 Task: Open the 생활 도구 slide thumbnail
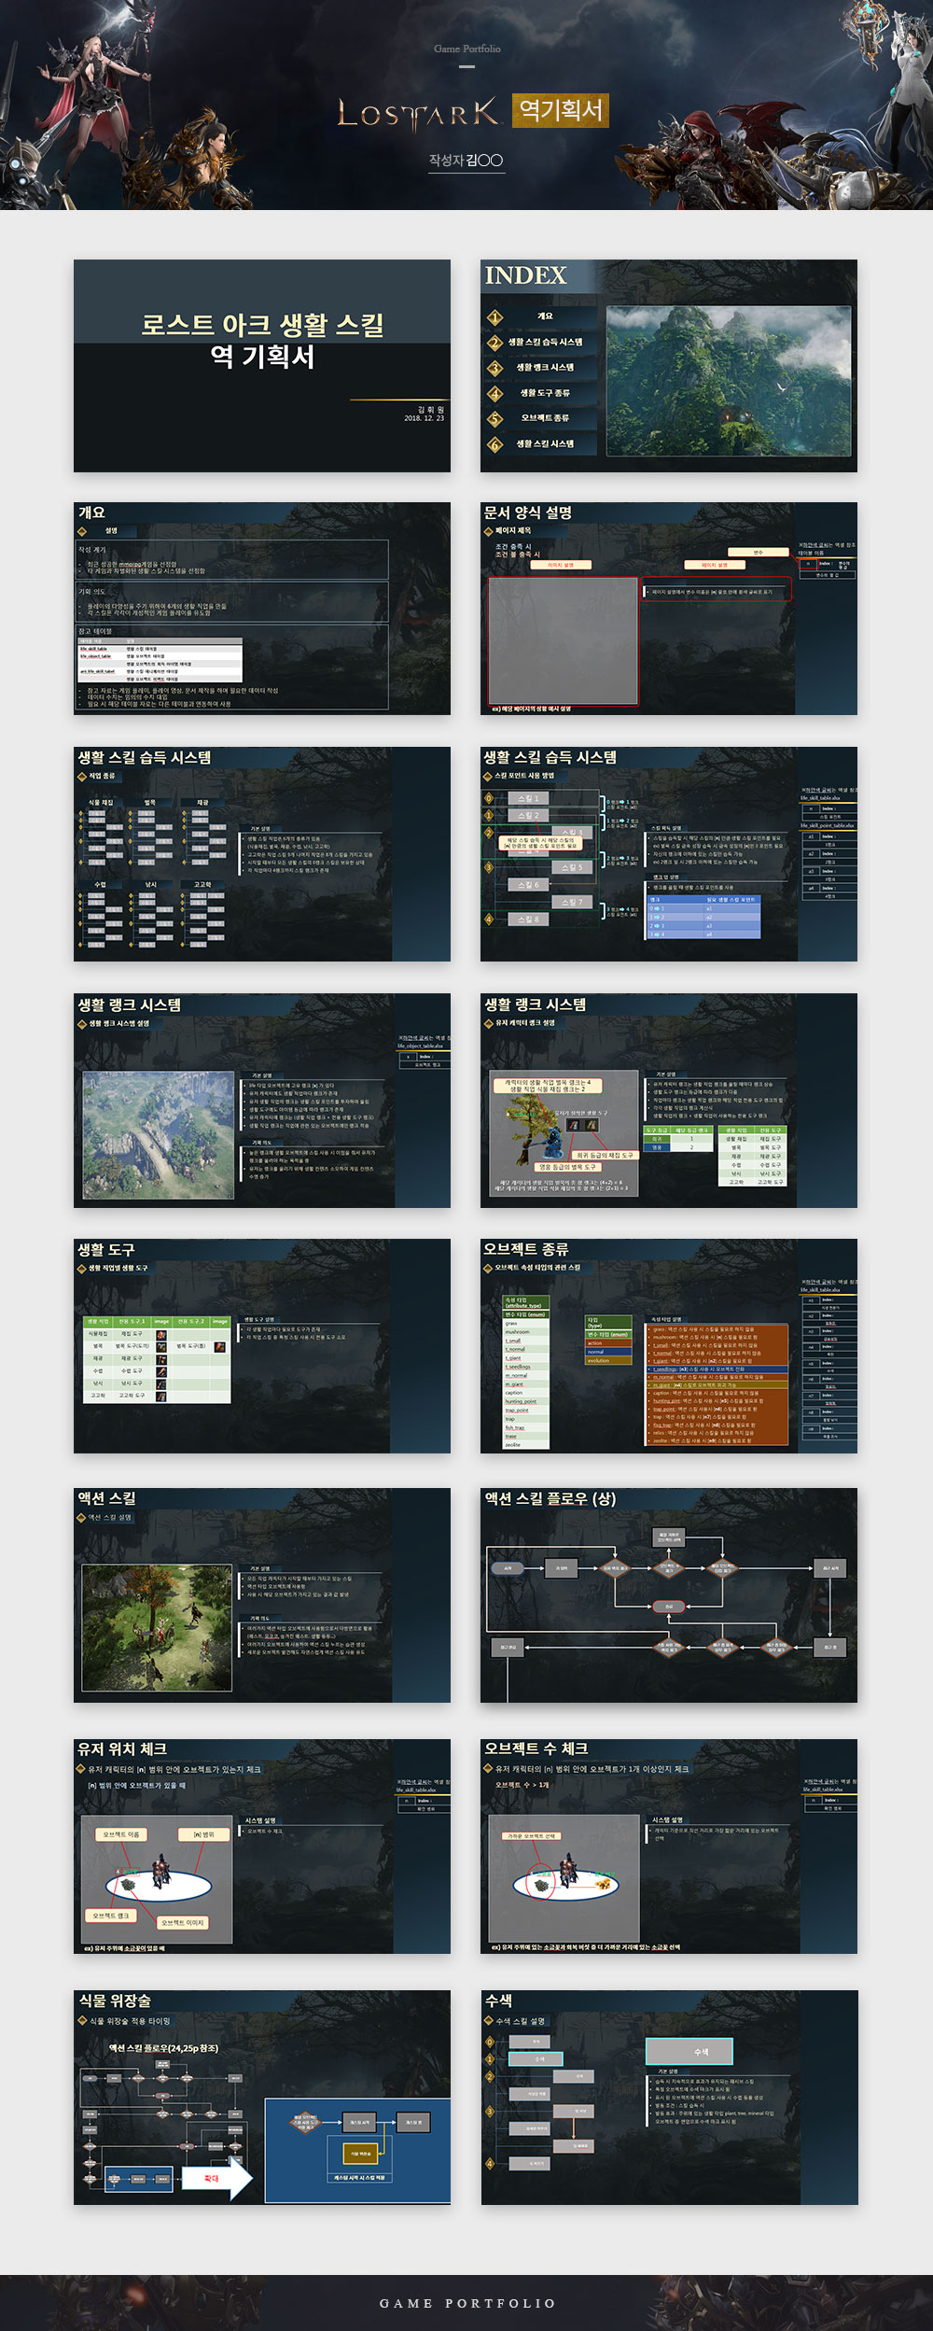click(x=262, y=1346)
